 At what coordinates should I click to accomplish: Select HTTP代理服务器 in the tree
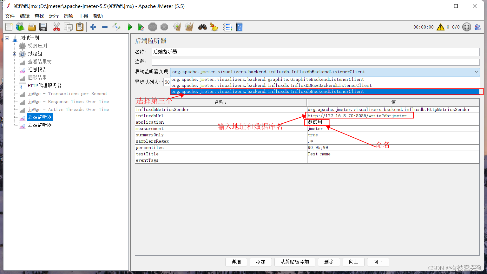click(45, 86)
